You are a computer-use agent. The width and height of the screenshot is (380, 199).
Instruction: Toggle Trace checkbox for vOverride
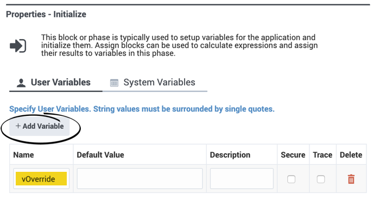click(321, 179)
